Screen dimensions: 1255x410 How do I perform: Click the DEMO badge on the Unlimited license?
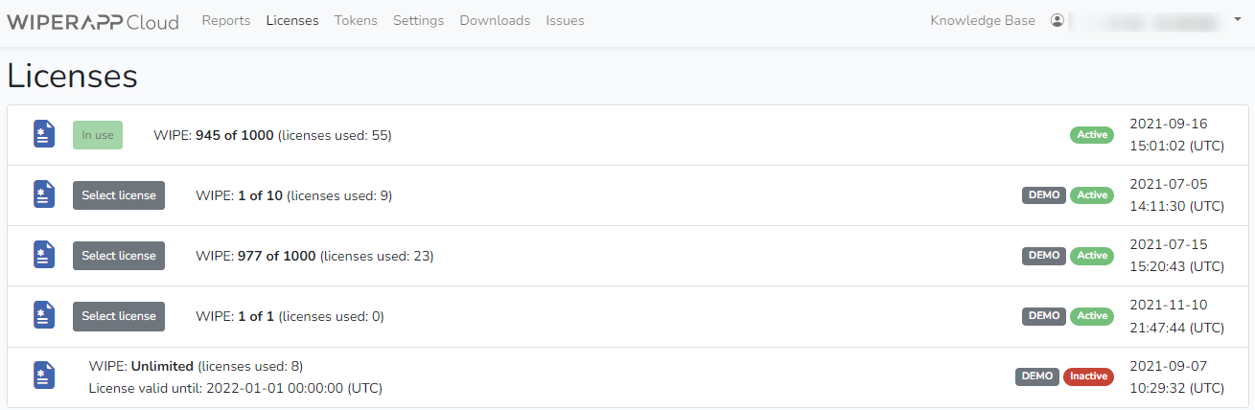pos(1037,376)
